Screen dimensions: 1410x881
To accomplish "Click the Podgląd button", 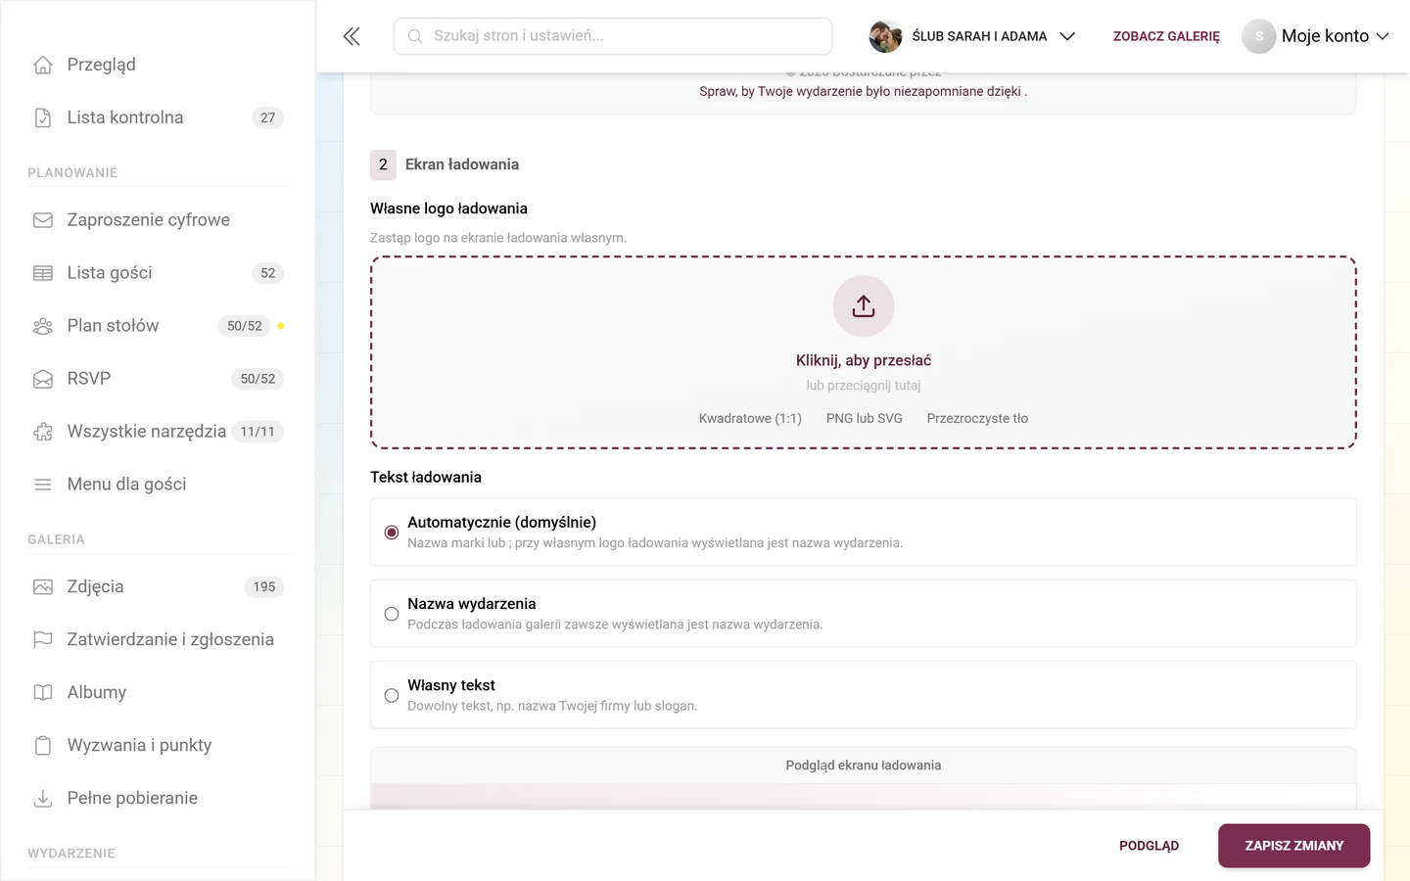I will pos(1149,846).
